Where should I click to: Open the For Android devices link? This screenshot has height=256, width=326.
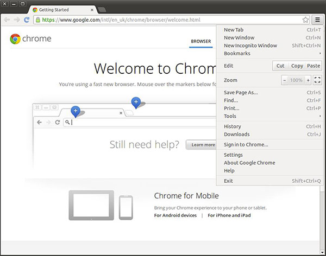tap(175, 215)
